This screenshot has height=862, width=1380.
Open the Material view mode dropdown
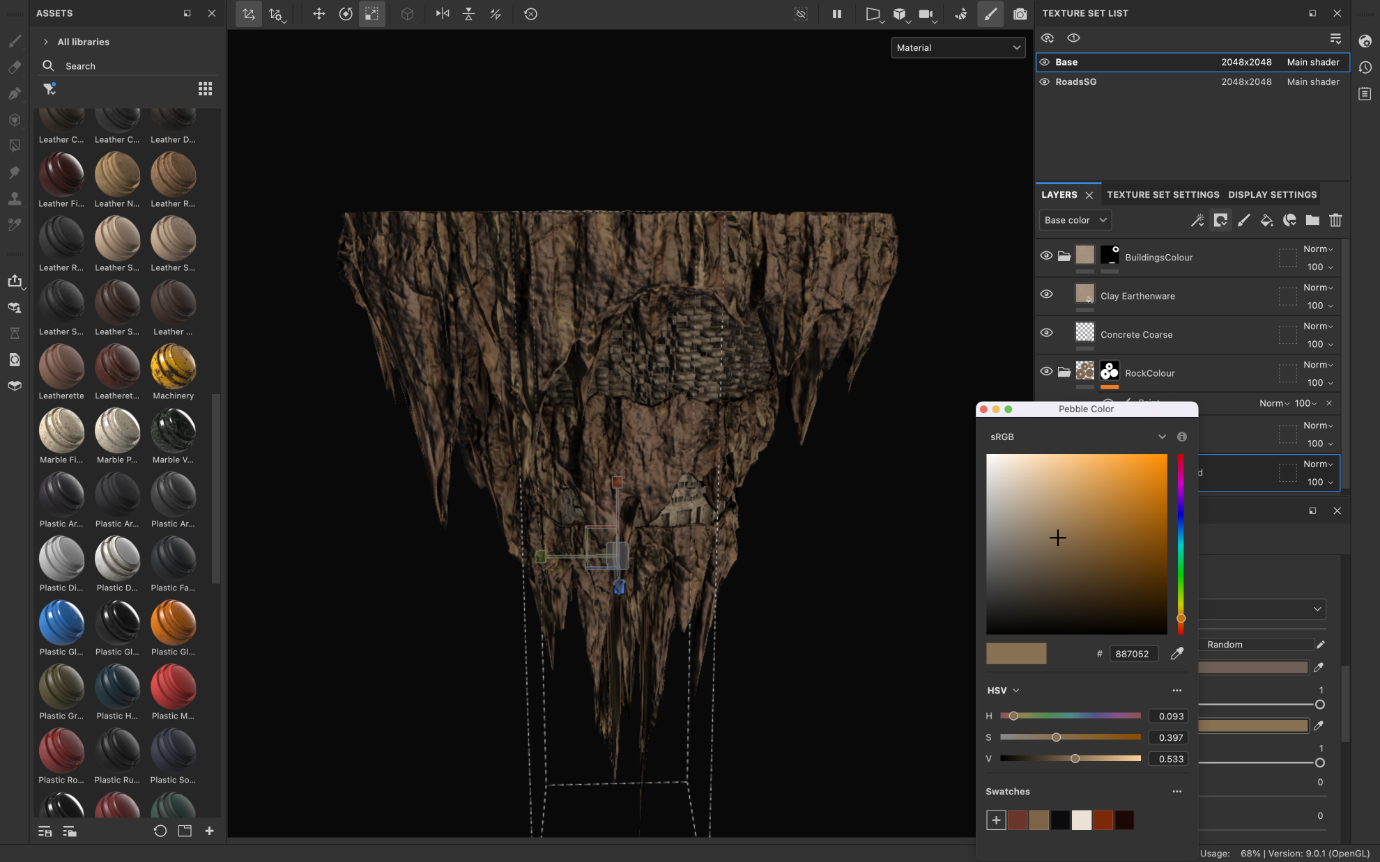(958, 47)
